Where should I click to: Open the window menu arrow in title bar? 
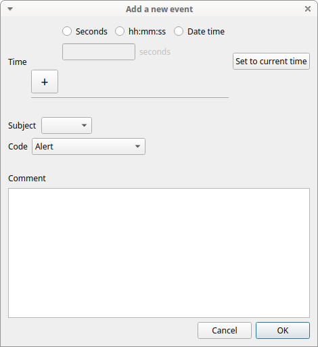tap(10, 9)
